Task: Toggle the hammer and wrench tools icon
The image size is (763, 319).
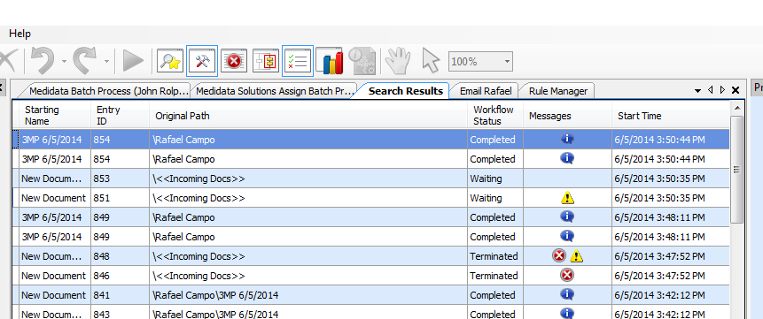Action: pyautogui.click(x=202, y=61)
